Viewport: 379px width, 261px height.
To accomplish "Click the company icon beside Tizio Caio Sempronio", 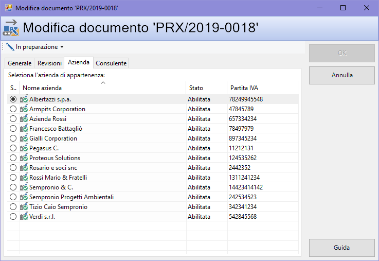I will coord(24,207).
